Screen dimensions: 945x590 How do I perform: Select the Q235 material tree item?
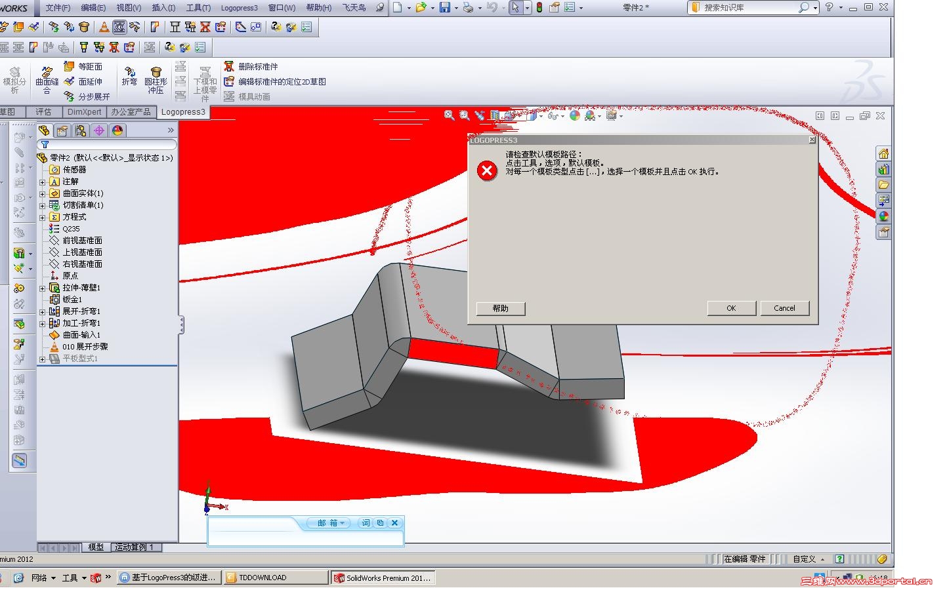64,229
